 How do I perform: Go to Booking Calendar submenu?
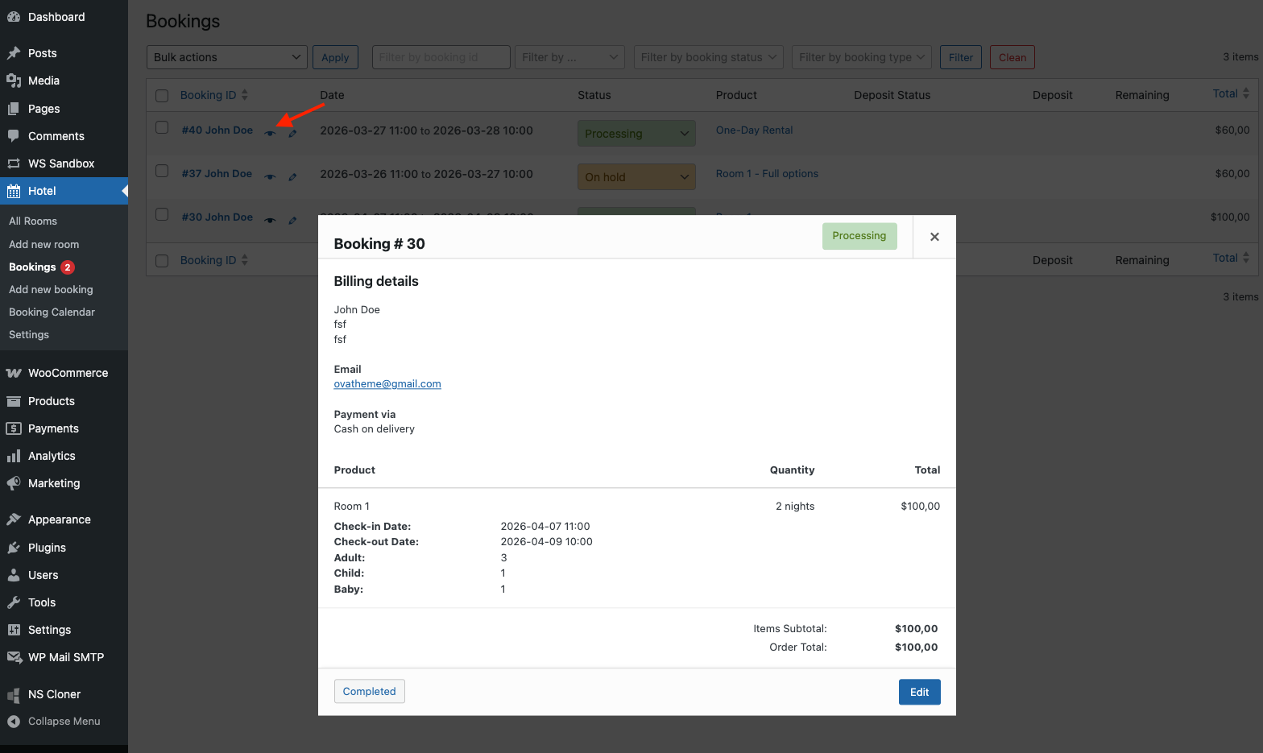click(52, 312)
